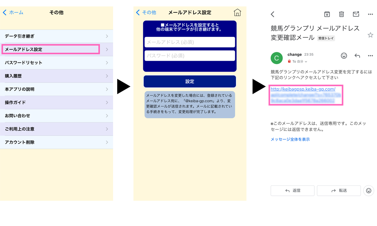Add emoji reaction next to sender name

point(344,56)
